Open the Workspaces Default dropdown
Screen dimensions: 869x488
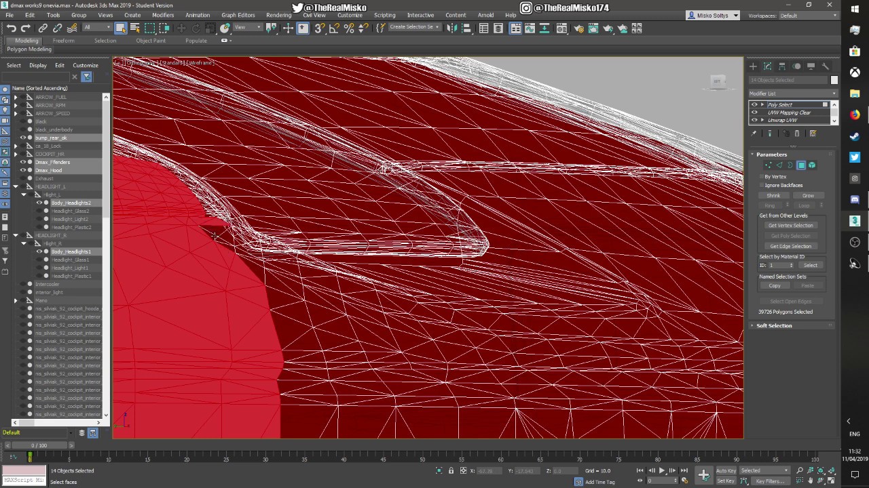click(808, 16)
